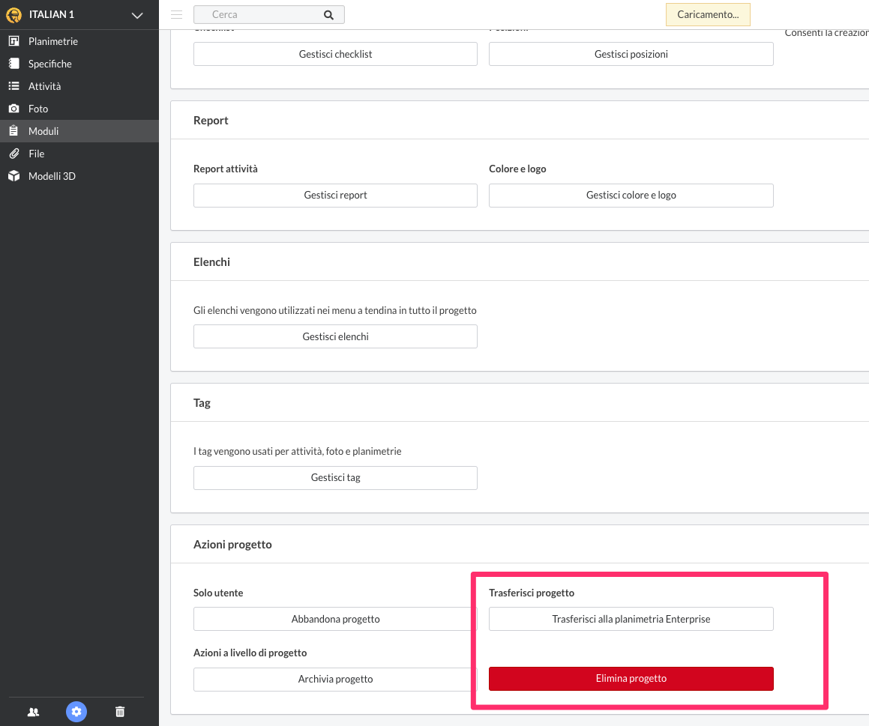Select Moduli in the sidebar menu
The image size is (869, 726).
click(x=43, y=131)
